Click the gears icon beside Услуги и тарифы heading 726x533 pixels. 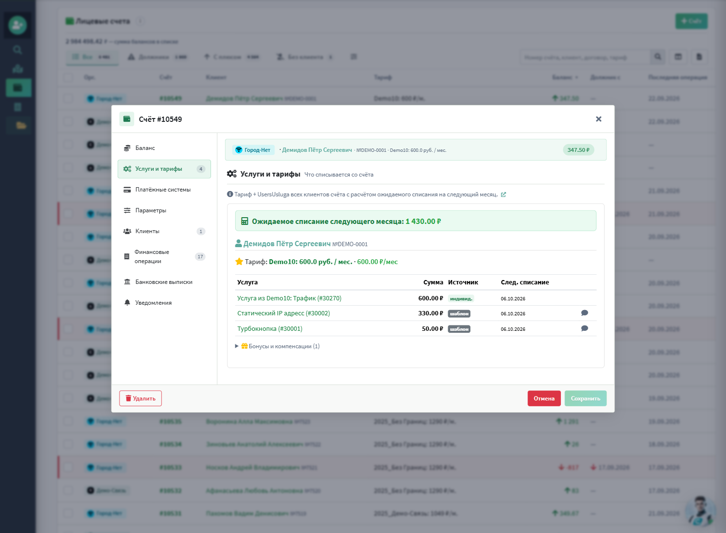232,174
